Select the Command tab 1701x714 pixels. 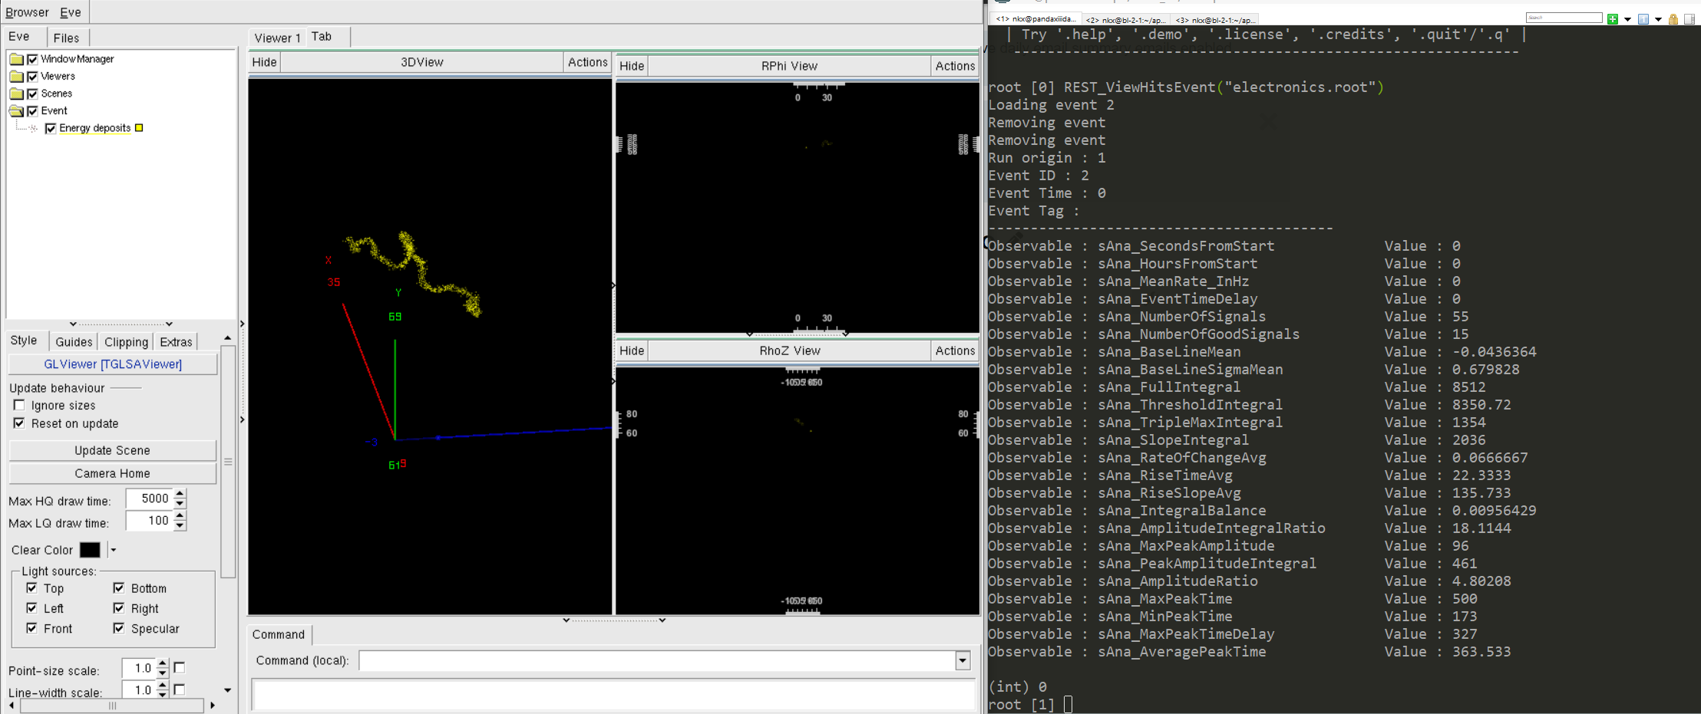tap(279, 634)
